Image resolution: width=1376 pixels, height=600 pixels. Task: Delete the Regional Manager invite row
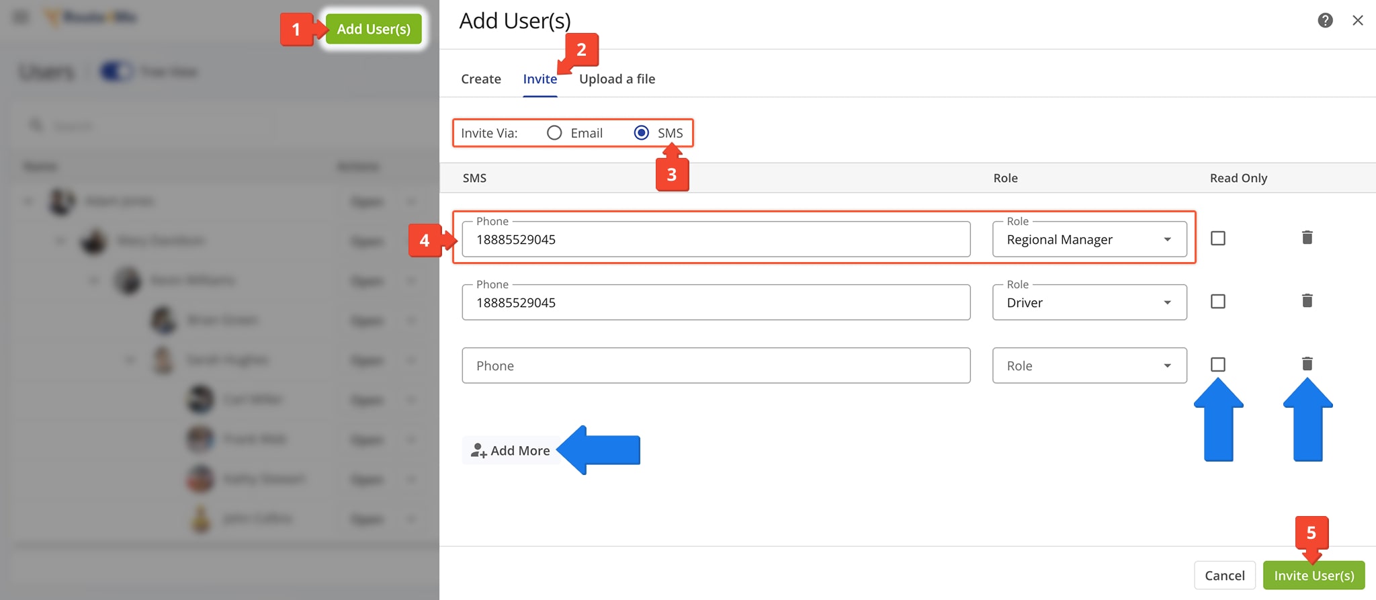coord(1307,237)
